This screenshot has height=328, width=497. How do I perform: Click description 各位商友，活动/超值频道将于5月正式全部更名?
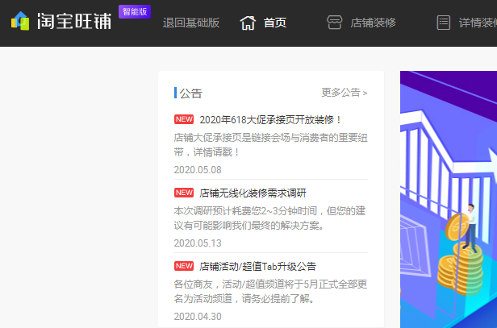270,291
